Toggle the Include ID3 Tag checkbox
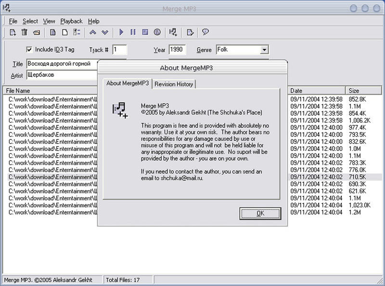385x286 pixels. click(29, 50)
